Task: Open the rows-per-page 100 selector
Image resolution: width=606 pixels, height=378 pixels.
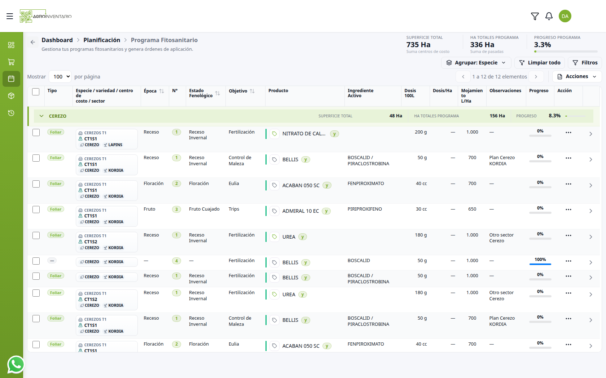Action: pos(60,77)
